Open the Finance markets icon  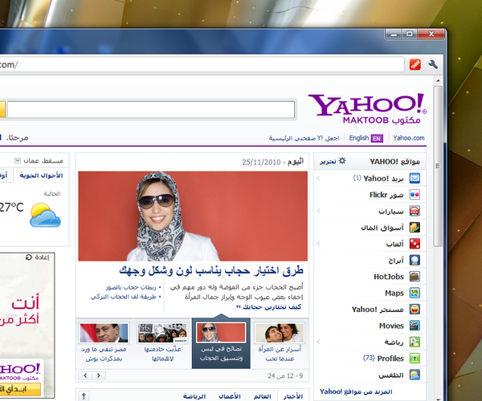pos(415,227)
